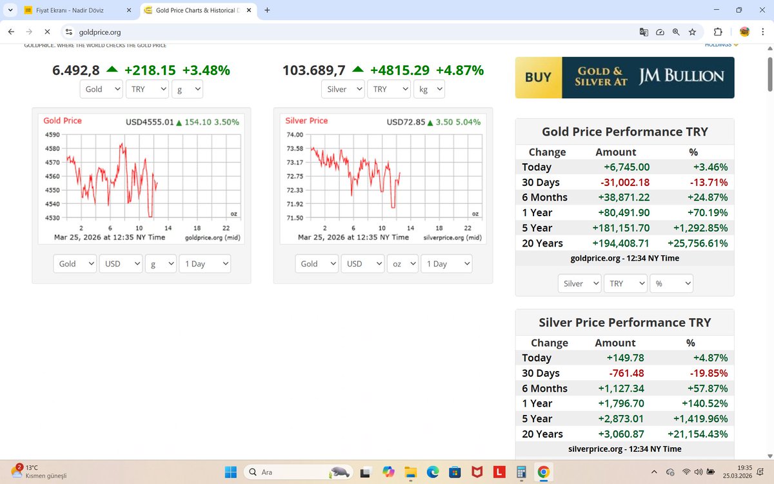
Task: Open the Windows Start button
Action: 230,472
